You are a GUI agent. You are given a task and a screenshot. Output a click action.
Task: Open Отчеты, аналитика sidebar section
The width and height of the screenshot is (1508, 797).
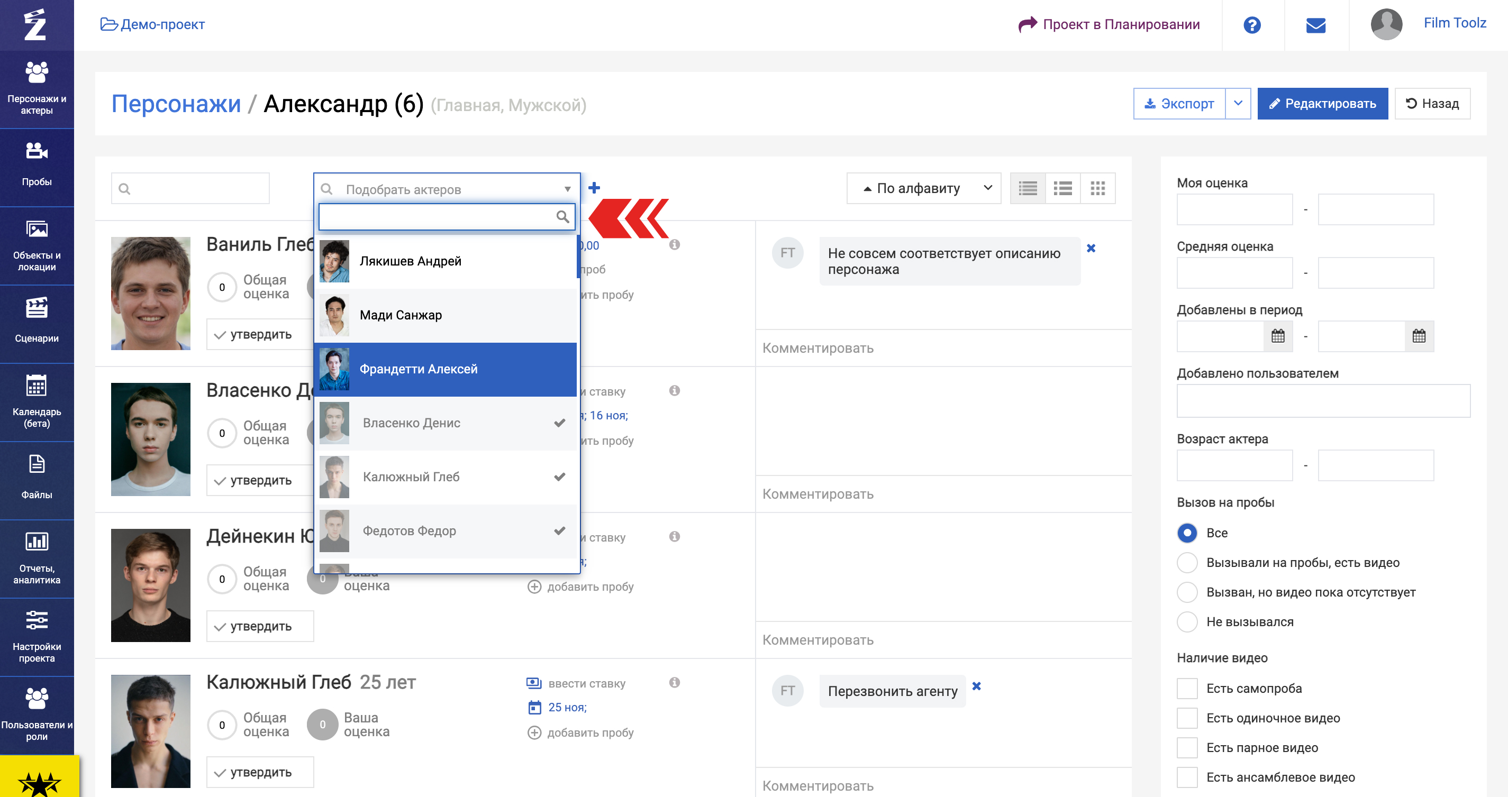(37, 560)
